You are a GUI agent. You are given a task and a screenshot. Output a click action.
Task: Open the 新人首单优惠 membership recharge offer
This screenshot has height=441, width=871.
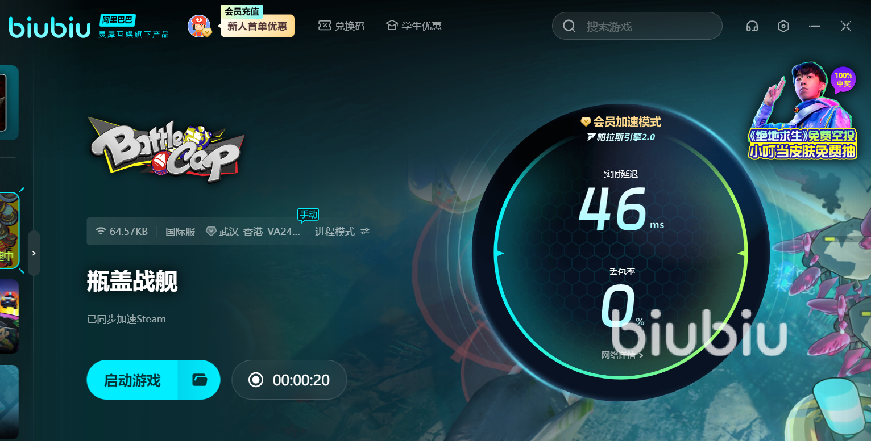pyautogui.click(x=258, y=26)
